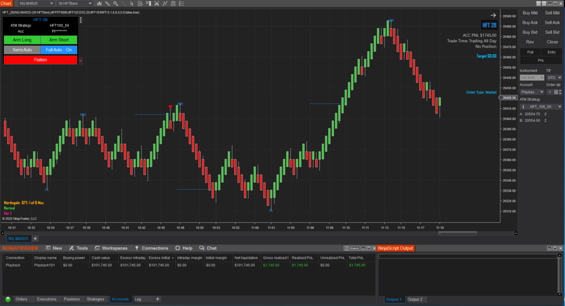Open the Tools menu
The height and width of the screenshot is (306, 565).
point(78,248)
